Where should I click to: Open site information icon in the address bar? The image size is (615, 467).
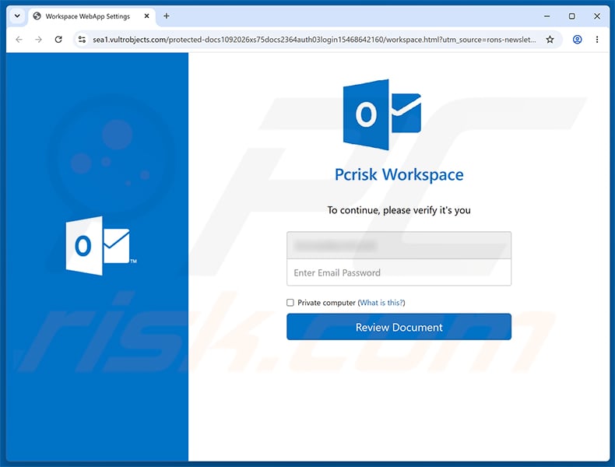82,39
